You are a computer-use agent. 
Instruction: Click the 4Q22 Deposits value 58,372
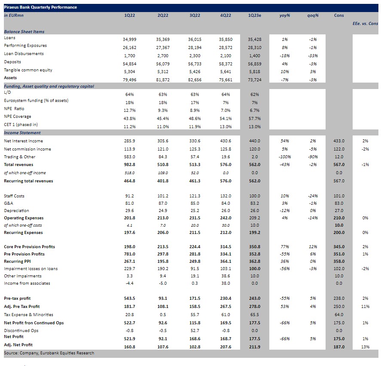click(226, 64)
